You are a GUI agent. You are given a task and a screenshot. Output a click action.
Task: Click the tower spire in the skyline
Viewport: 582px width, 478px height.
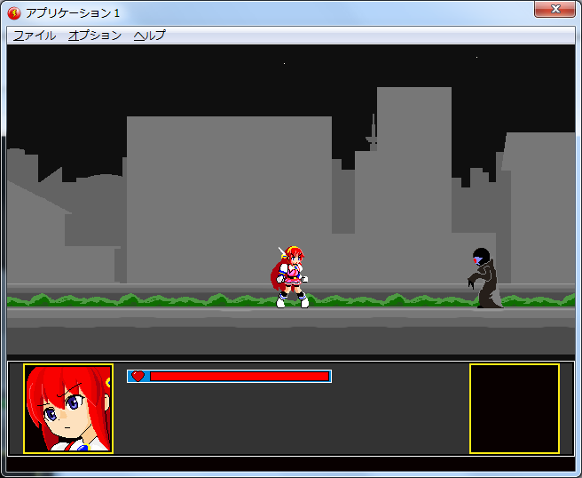373,133
